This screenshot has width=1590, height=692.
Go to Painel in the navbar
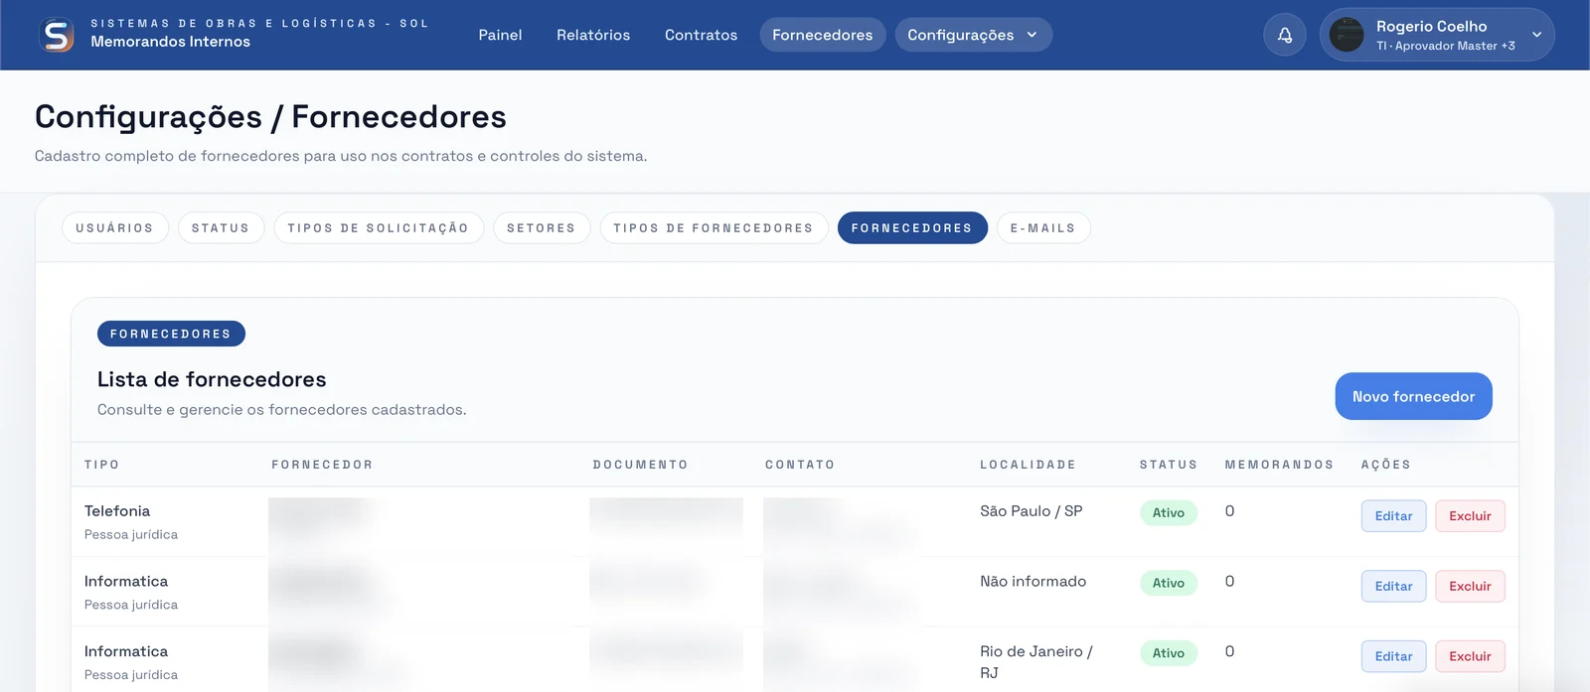[x=500, y=35]
